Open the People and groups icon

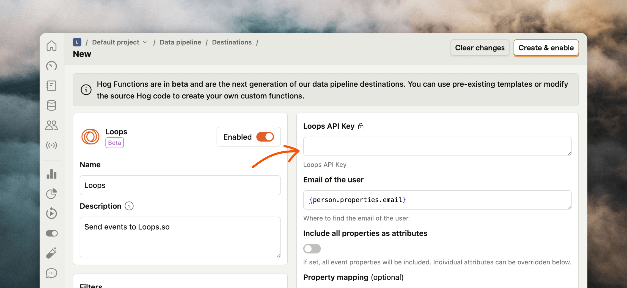coord(51,125)
